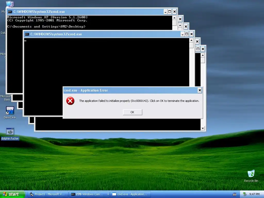
Task: Click the cmd icon on 239 Windows taskbar group
Action: tap(73, 194)
